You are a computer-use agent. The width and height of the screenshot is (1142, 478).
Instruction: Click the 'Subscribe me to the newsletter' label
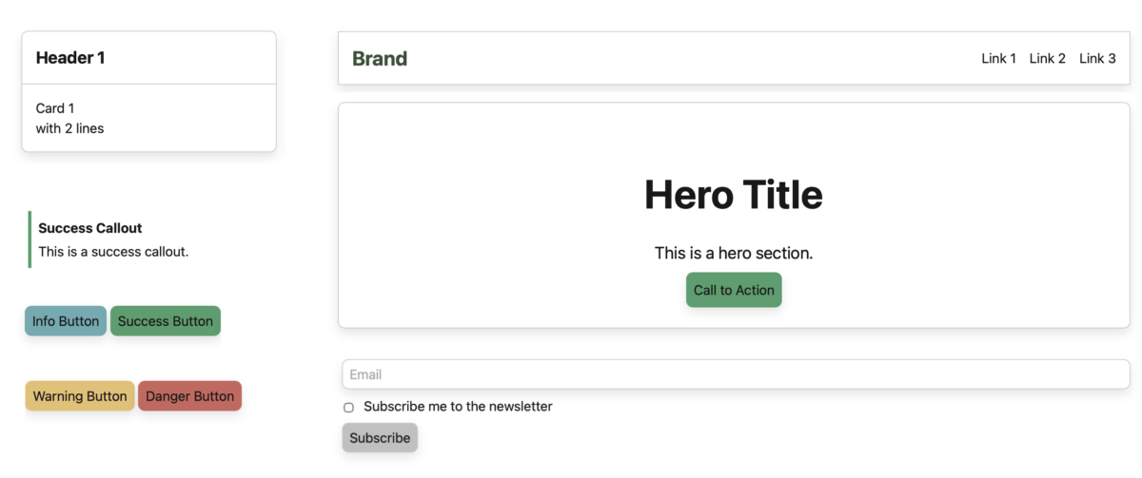[x=458, y=407]
